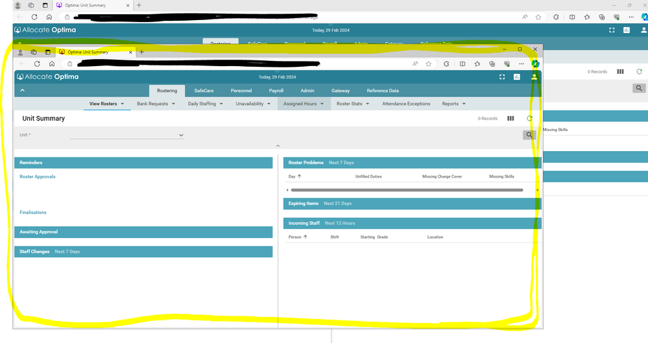The height and width of the screenshot is (343, 648).
Task: Open View Rosters dropdown menu
Action: [107, 104]
